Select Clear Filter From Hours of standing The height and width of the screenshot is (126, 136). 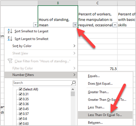point(41,61)
